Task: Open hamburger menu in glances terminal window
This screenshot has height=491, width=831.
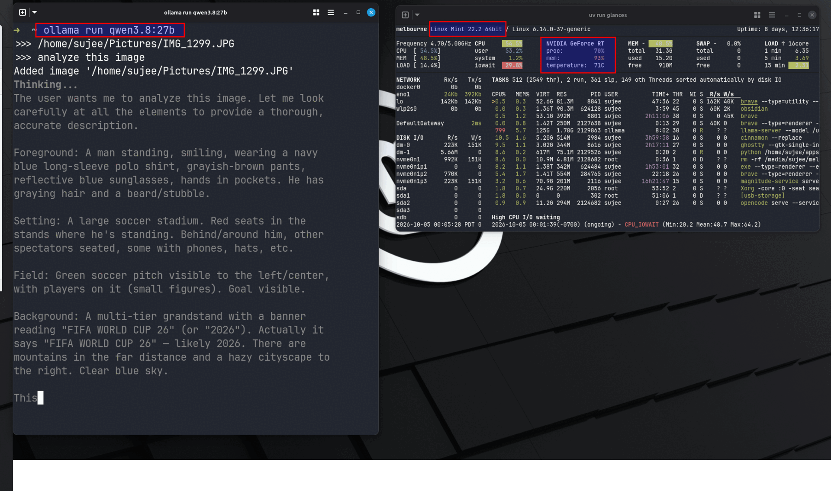Action: (772, 15)
